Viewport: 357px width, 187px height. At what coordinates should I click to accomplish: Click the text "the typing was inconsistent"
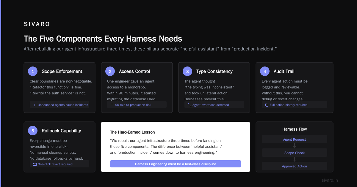point(209,87)
